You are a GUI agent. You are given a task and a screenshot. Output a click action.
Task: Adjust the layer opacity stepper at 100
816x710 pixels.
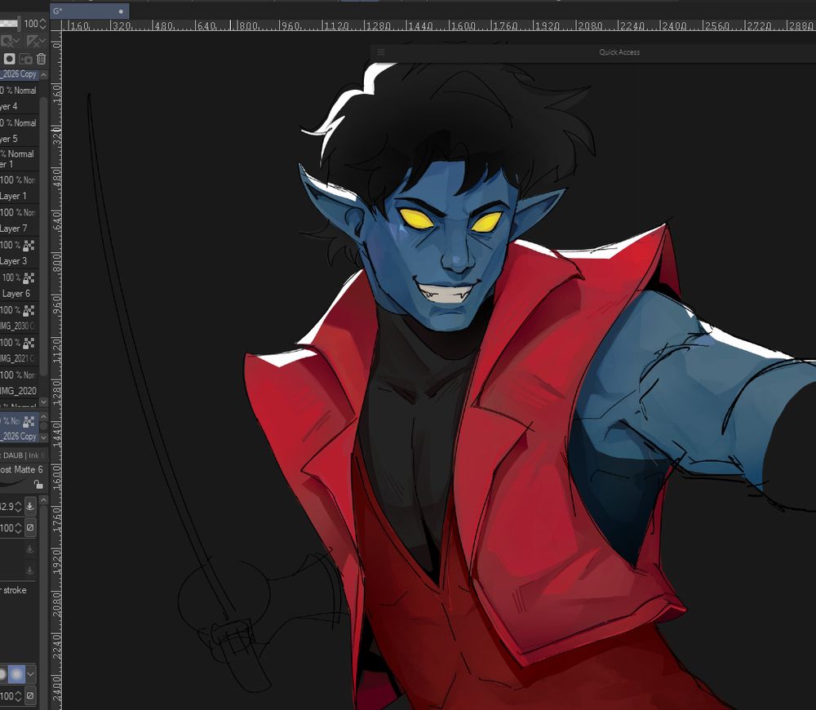pyautogui.click(x=42, y=24)
